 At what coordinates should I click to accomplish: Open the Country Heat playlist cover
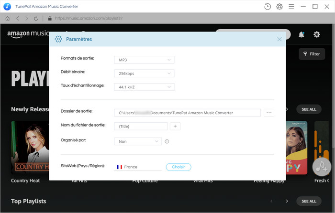(x=30, y=148)
